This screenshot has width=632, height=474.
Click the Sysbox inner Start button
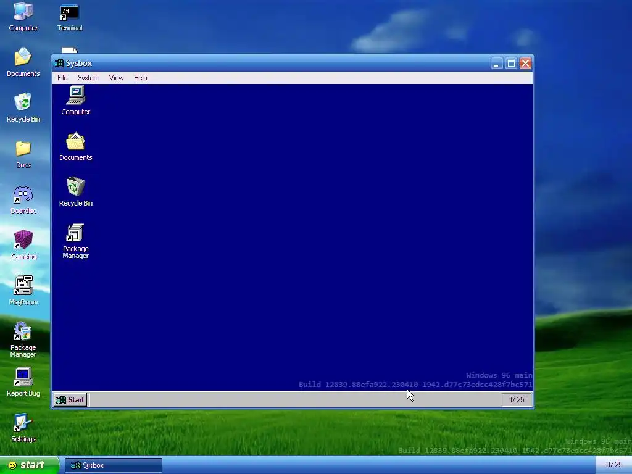coord(70,400)
